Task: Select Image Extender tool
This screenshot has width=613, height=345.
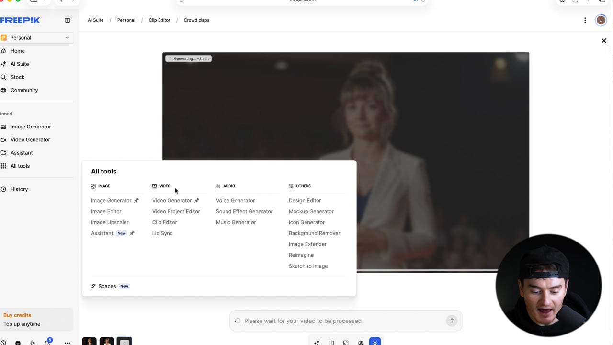Action: (307, 244)
